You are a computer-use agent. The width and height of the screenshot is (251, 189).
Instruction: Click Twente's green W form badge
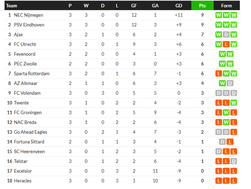coord(234,103)
